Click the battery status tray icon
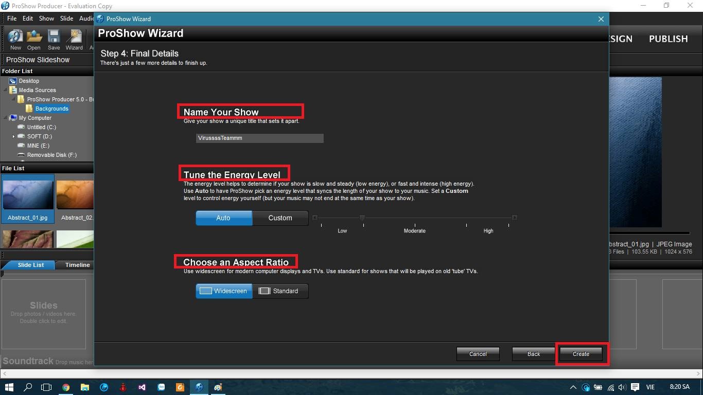The height and width of the screenshot is (395, 703). pyautogui.click(x=598, y=387)
